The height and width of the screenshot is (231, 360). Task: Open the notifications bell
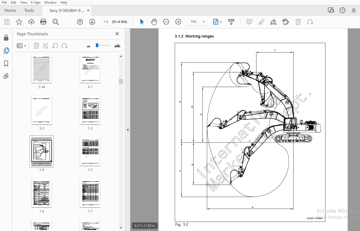tap(354, 11)
